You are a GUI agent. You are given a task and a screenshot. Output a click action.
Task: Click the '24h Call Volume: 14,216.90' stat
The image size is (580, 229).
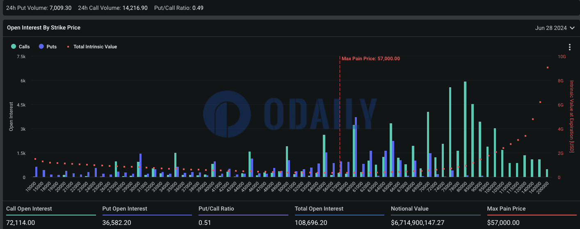[112, 8]
